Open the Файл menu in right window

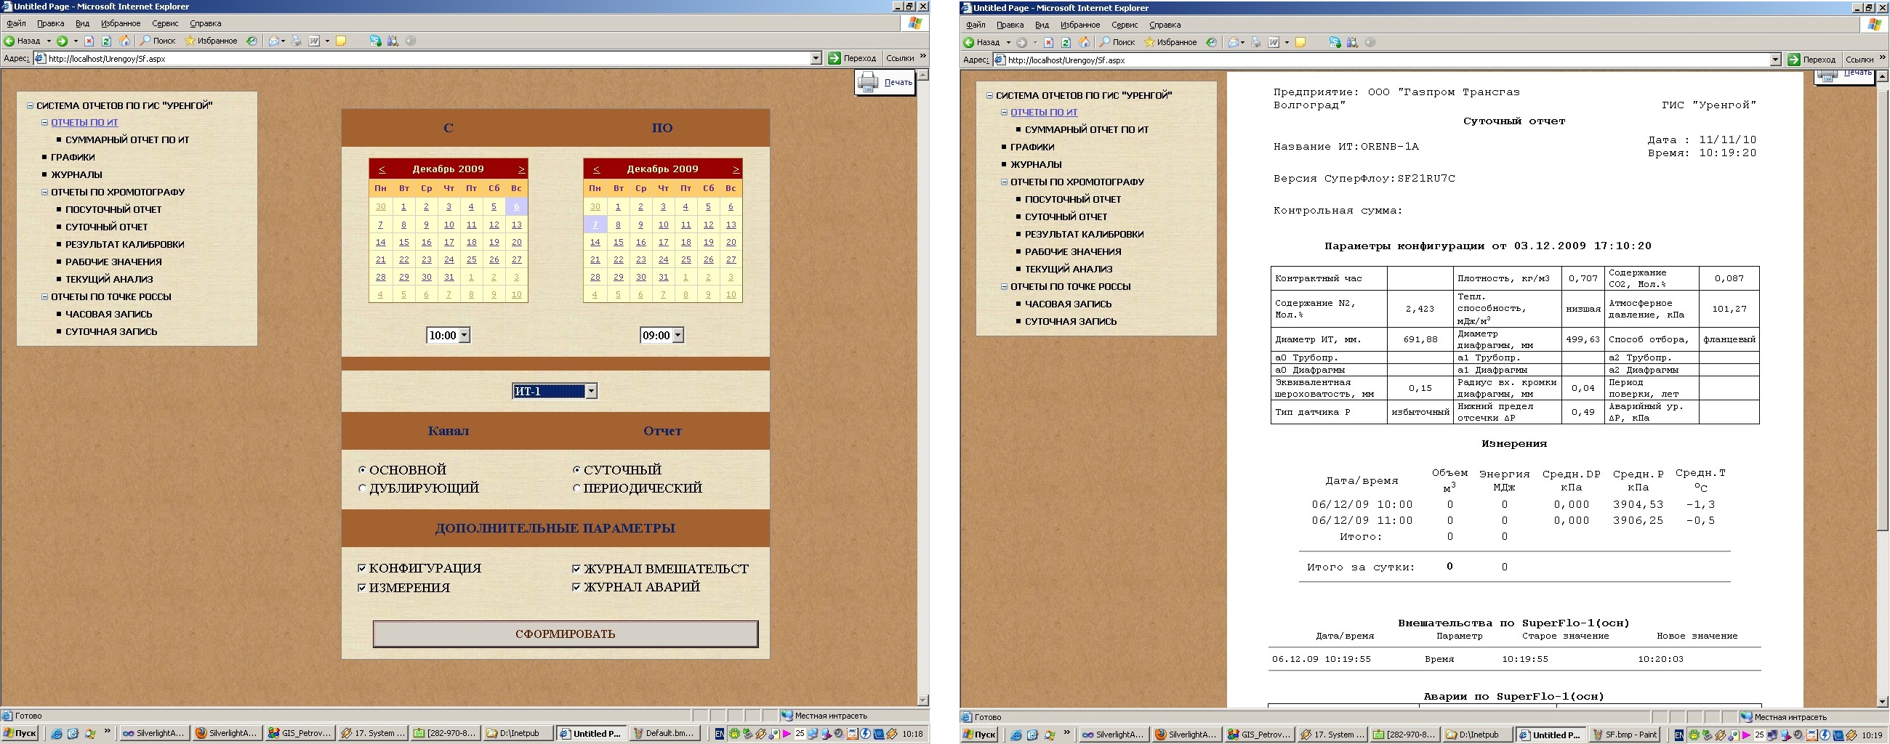click(x=975, y=25)
